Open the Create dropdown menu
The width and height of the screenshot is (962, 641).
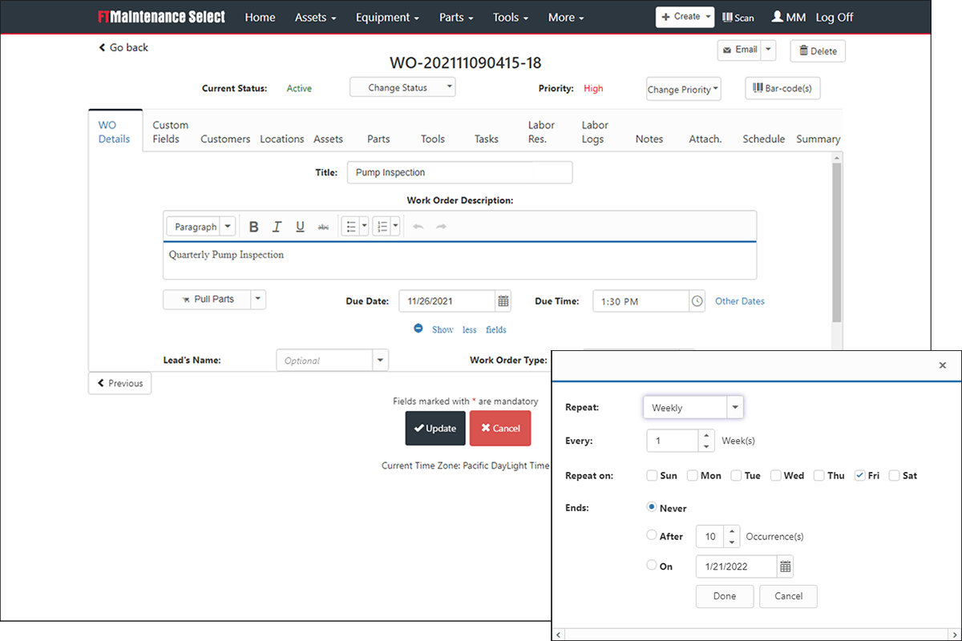pyautogui.click(x=685, y=17)
